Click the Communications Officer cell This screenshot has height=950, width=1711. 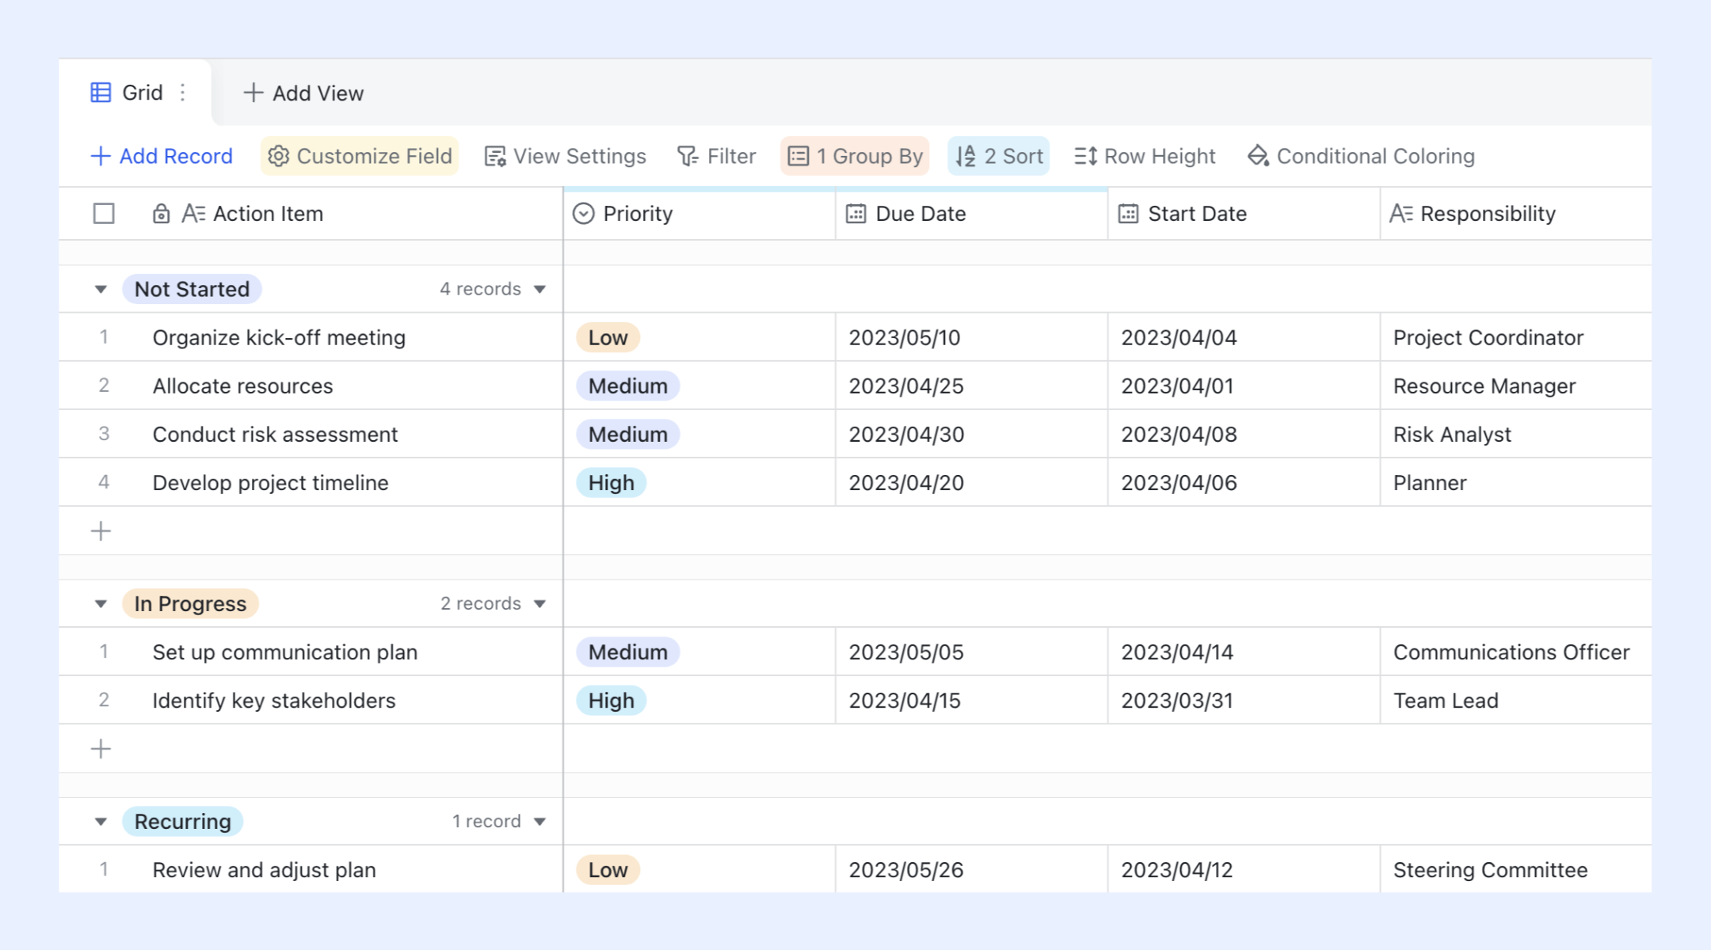coord(1516,652)
